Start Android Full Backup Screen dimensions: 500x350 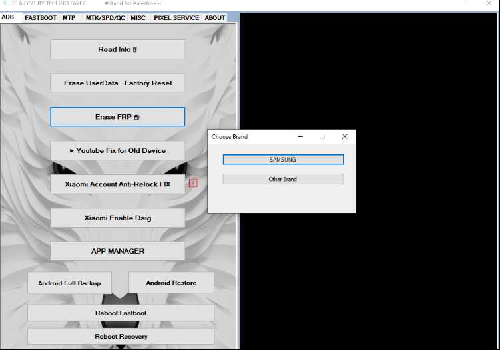[x=69, y=283]
